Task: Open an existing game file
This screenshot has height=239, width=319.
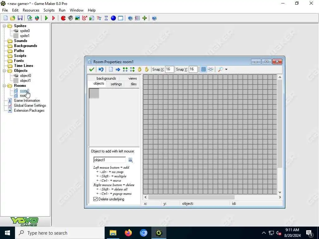Action: (x=12, y=18)
